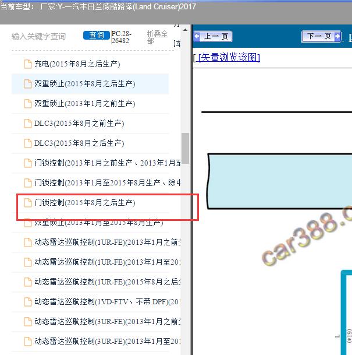This screenshot has width=352, height=355.
Task: Open 双重锁止(2013年1月之前生产) entry
Action: (85, 104)
